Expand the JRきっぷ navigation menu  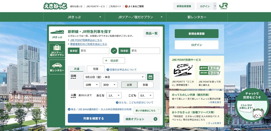(x=74, y=17)
